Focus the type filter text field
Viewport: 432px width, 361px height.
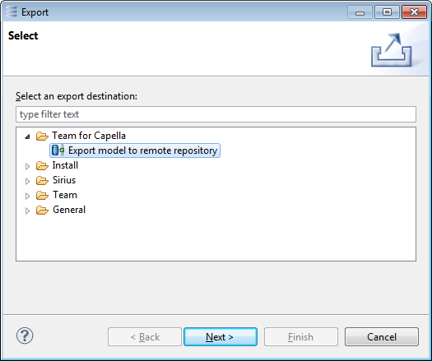tap(216, 114)
